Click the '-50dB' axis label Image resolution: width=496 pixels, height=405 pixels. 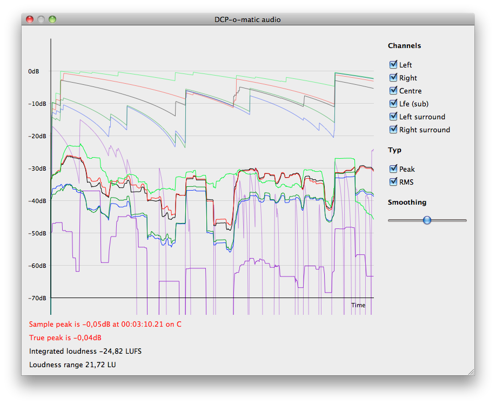pyautogui.click(x=37, y=233)
